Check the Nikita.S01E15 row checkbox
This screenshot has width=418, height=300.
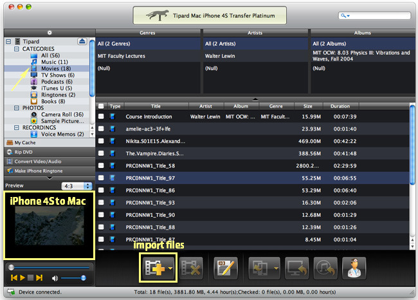pos(101,141)
